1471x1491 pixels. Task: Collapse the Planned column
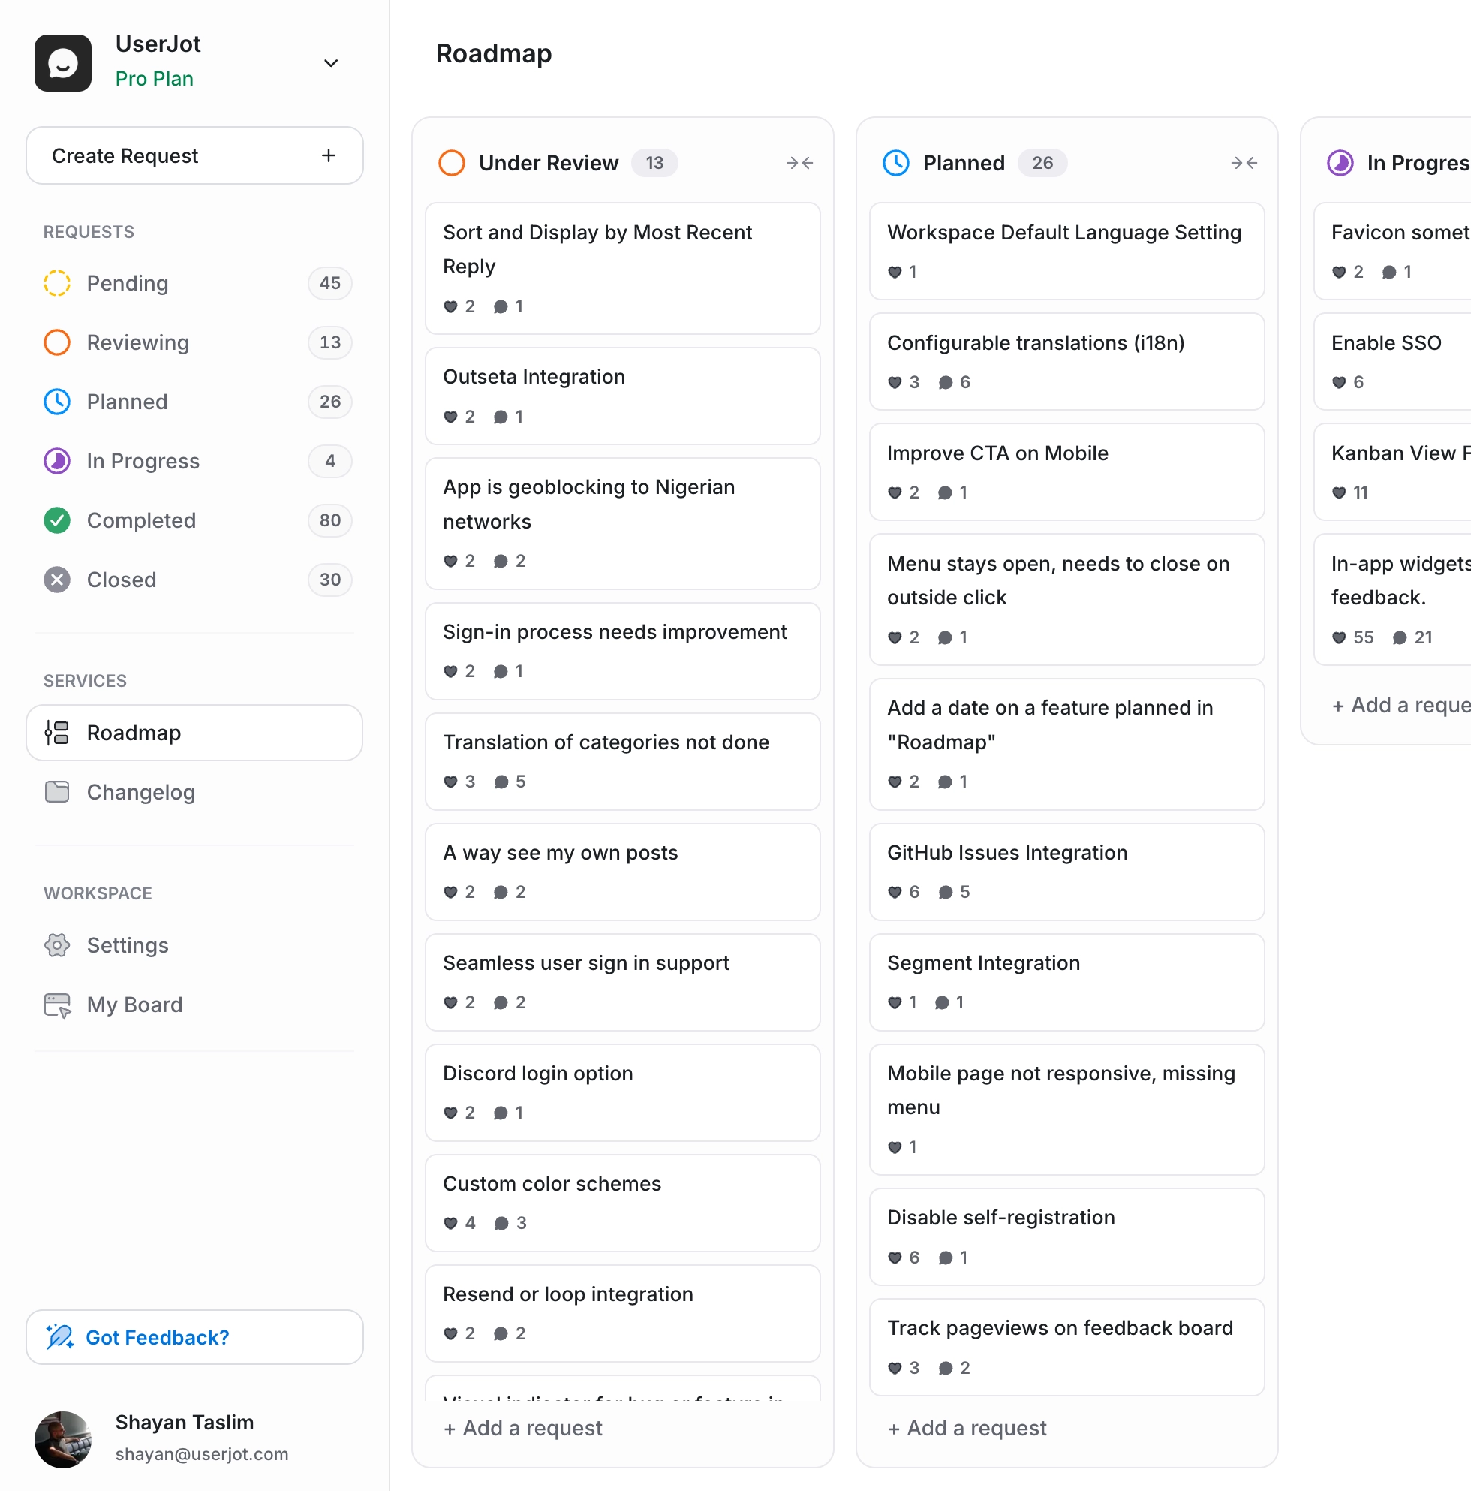tap(1244, 163)
